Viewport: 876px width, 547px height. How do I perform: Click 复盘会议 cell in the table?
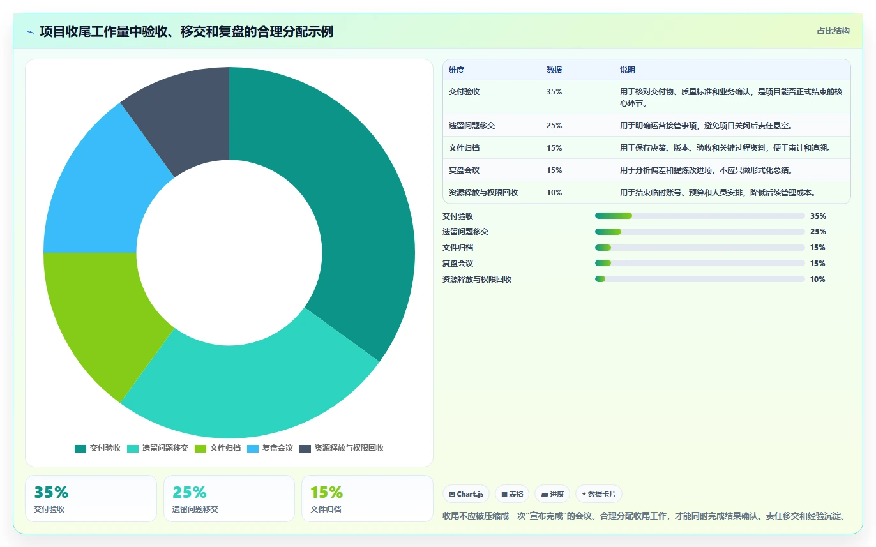(464, 170)
